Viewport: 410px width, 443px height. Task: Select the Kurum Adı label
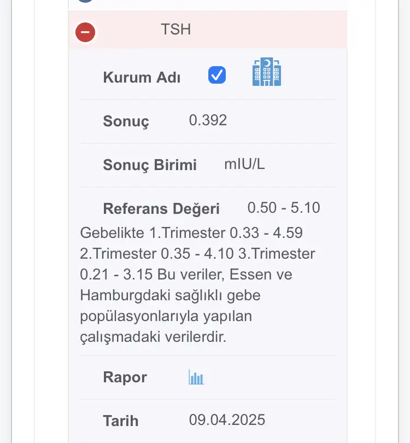pyautogui.click(x=142, y=77)
